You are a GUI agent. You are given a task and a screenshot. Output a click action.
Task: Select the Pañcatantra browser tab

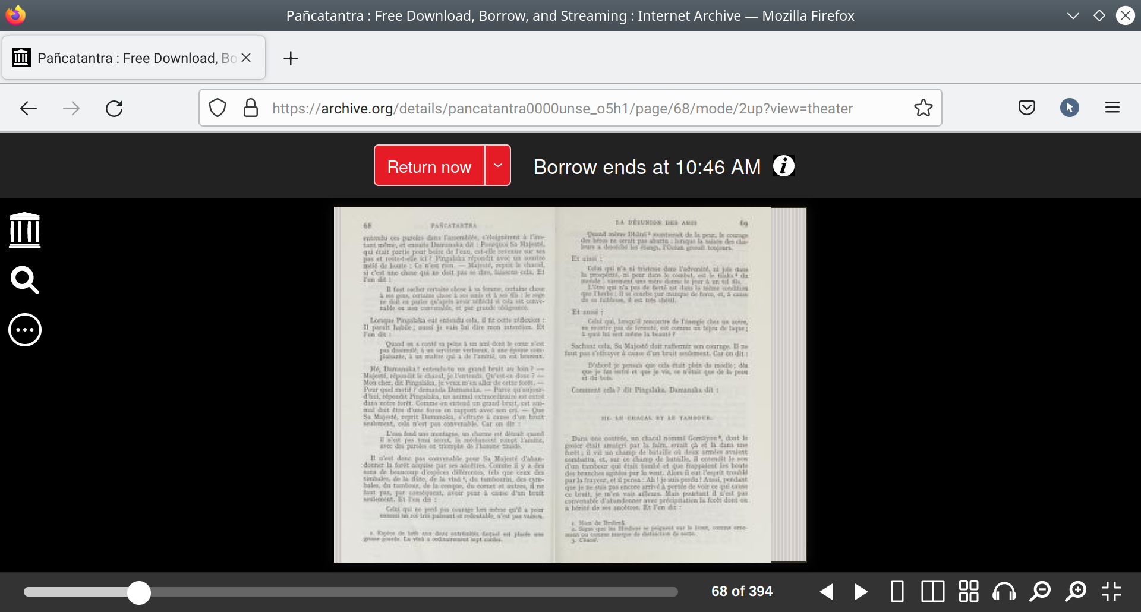(x=128, y=58)
